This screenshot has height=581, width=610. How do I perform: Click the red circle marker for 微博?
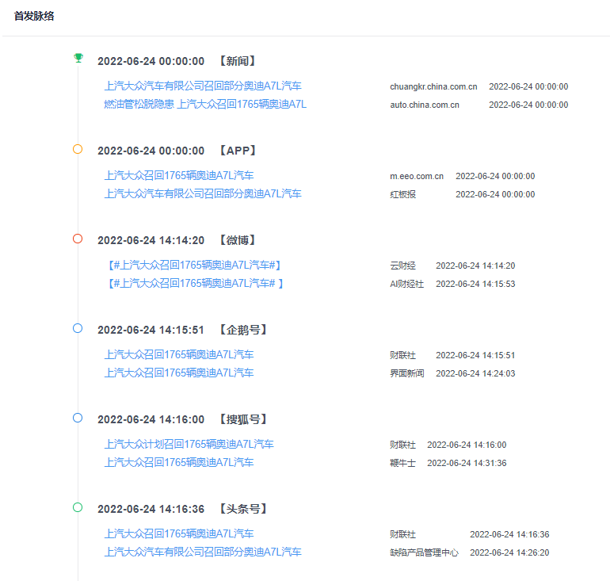[x=78, y=239]
